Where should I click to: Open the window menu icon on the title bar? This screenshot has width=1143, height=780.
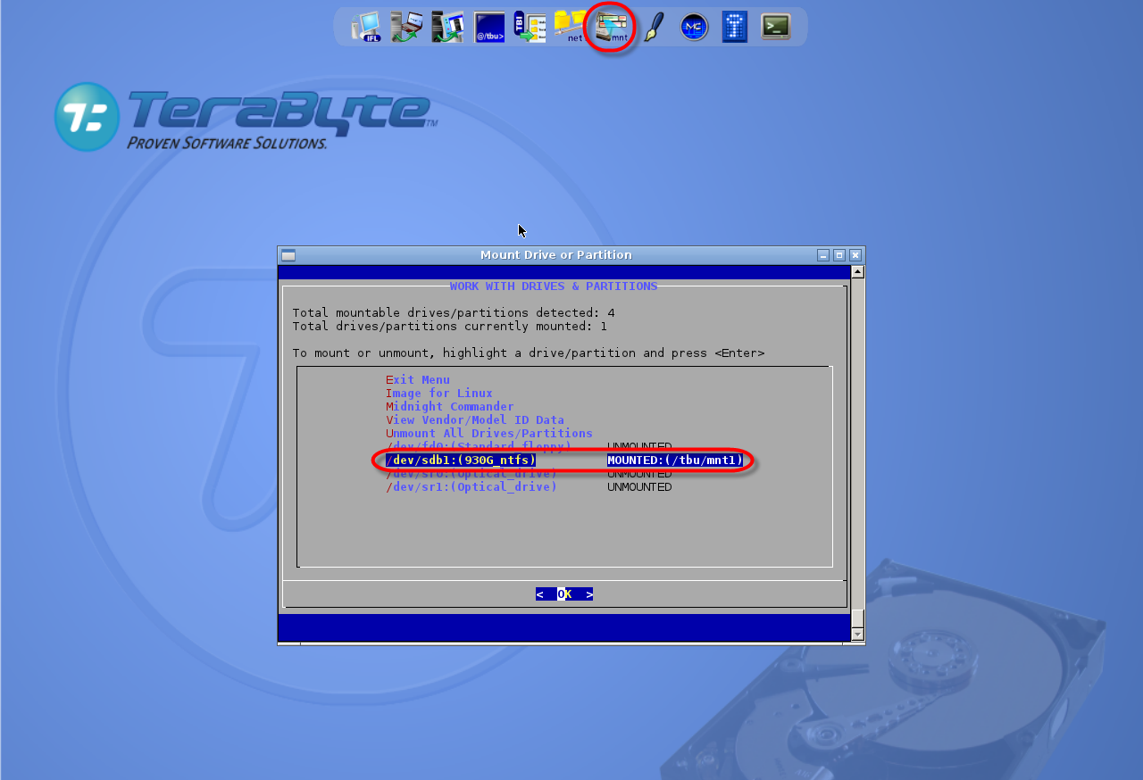point(288,255)
